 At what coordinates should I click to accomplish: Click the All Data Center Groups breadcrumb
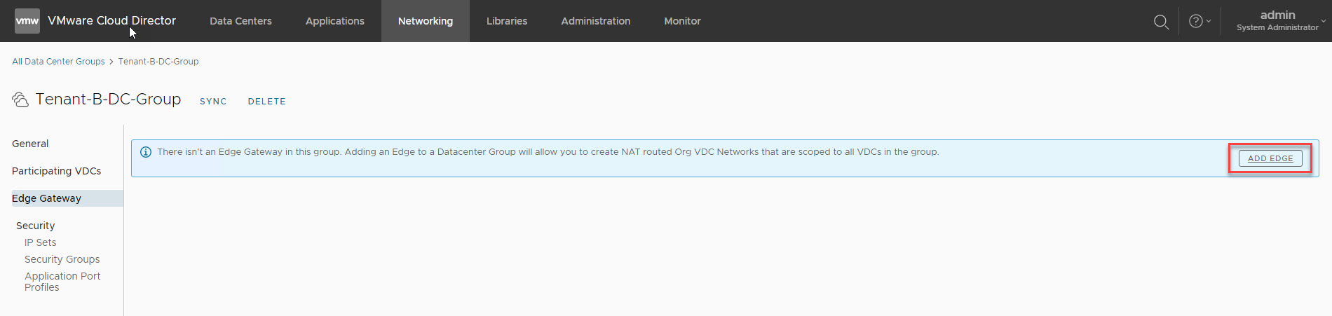pyautogui.click(x=58, y=62)
